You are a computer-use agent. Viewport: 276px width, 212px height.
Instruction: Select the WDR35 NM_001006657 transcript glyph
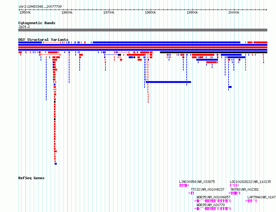point(212,201)
